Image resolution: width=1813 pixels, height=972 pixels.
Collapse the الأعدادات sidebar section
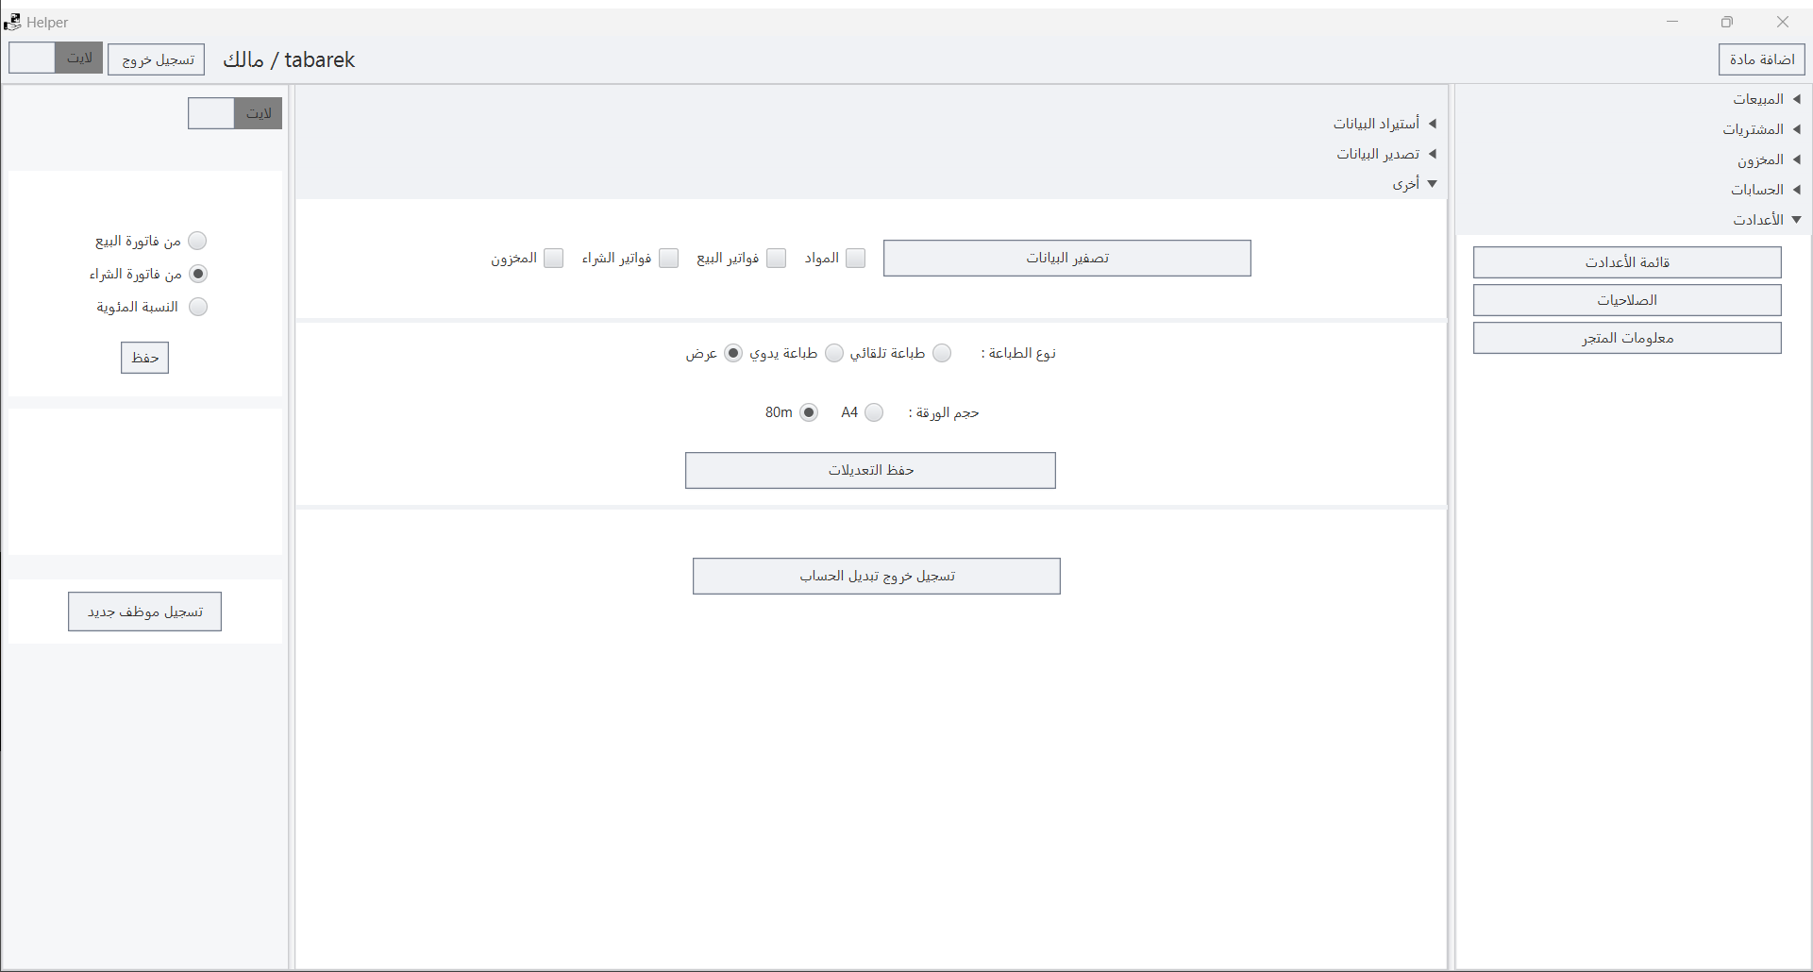coord(1796,220)
